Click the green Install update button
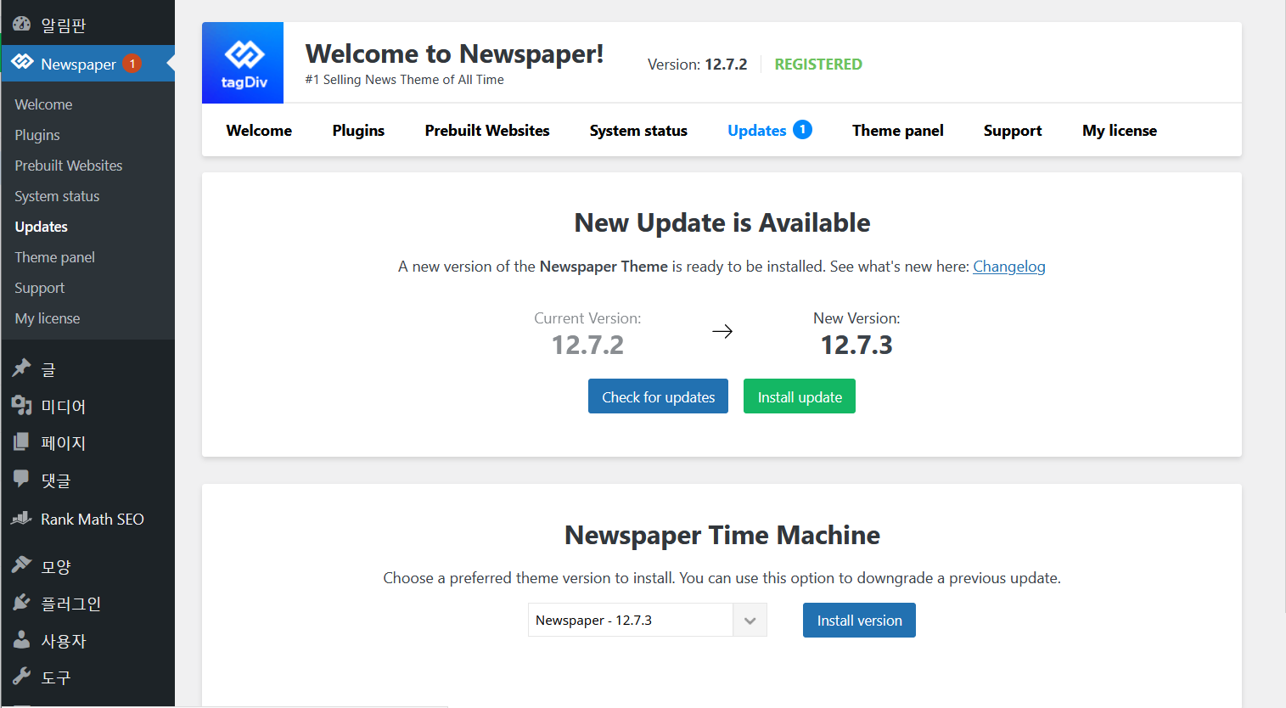 (800, 396)
